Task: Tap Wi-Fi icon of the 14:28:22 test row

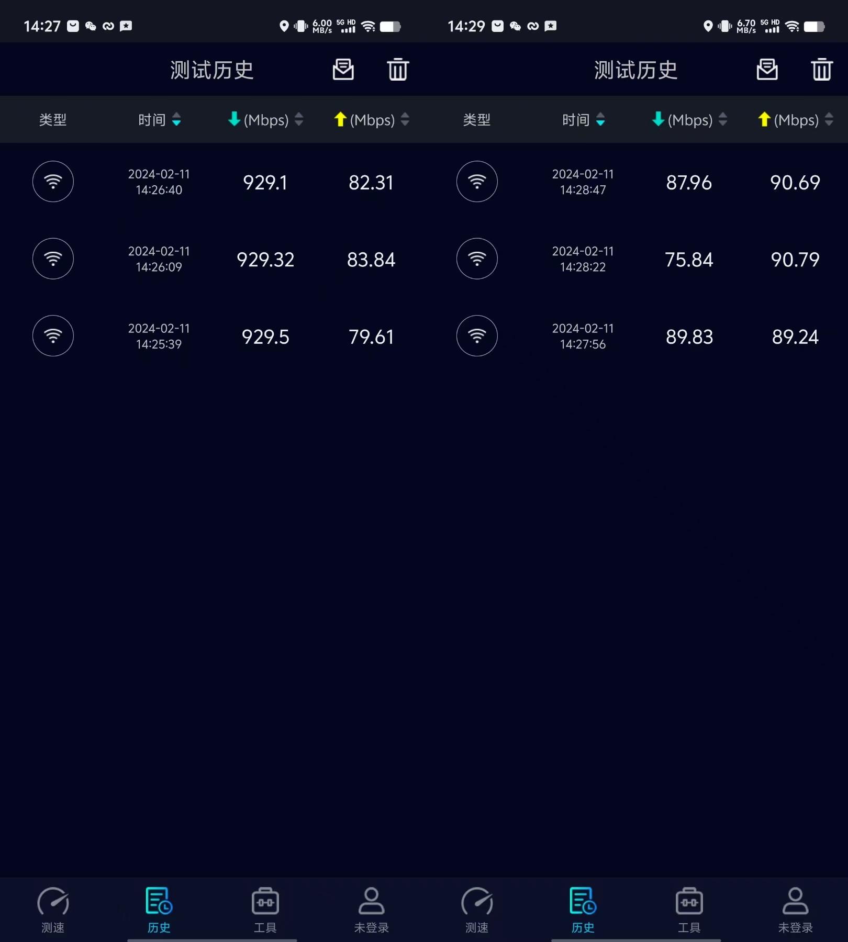Action: [x=477, y=259]
